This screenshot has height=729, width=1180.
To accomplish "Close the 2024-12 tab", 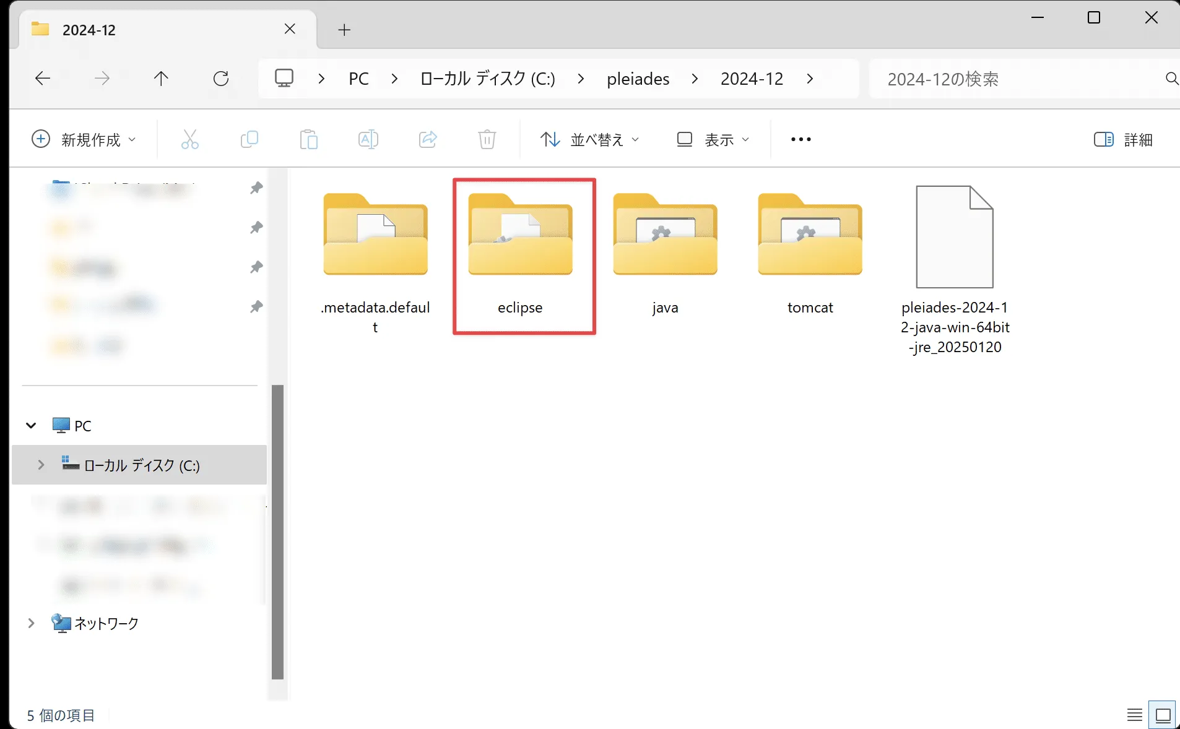I will (x=290, y=29).
